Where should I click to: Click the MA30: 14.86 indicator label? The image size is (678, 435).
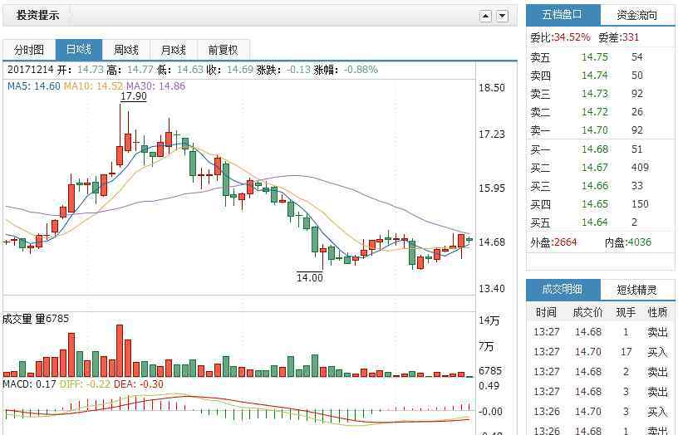coord(155,86)
